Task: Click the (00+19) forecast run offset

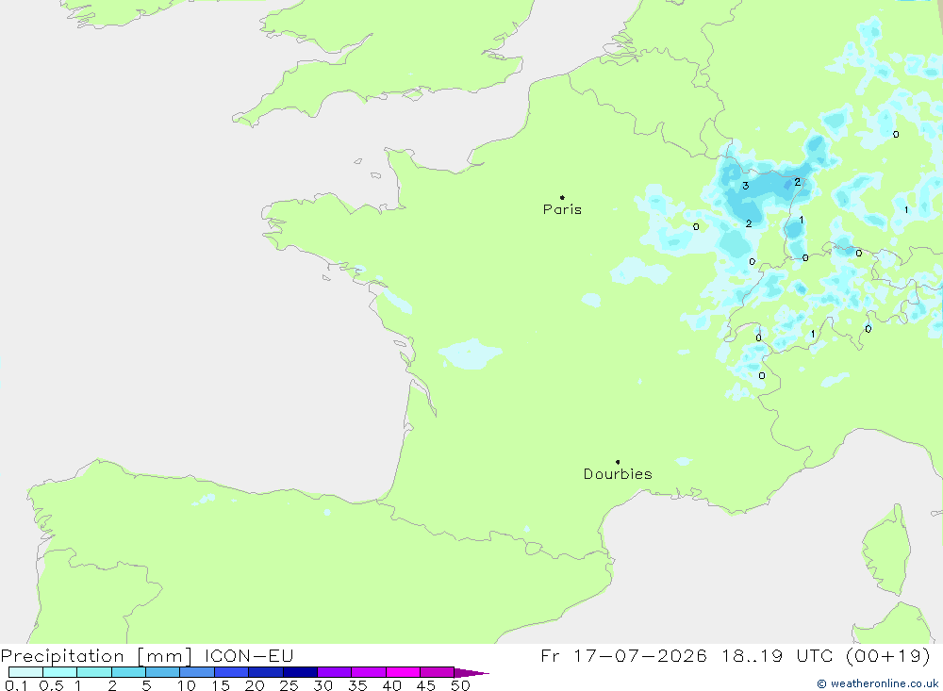Action: click(887, 655)
